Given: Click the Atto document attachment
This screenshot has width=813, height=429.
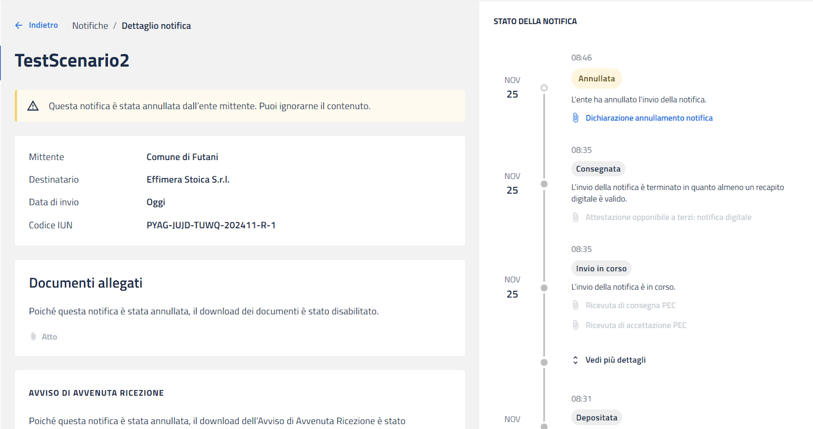Looking at the screenshot, I should pos(49,337).
